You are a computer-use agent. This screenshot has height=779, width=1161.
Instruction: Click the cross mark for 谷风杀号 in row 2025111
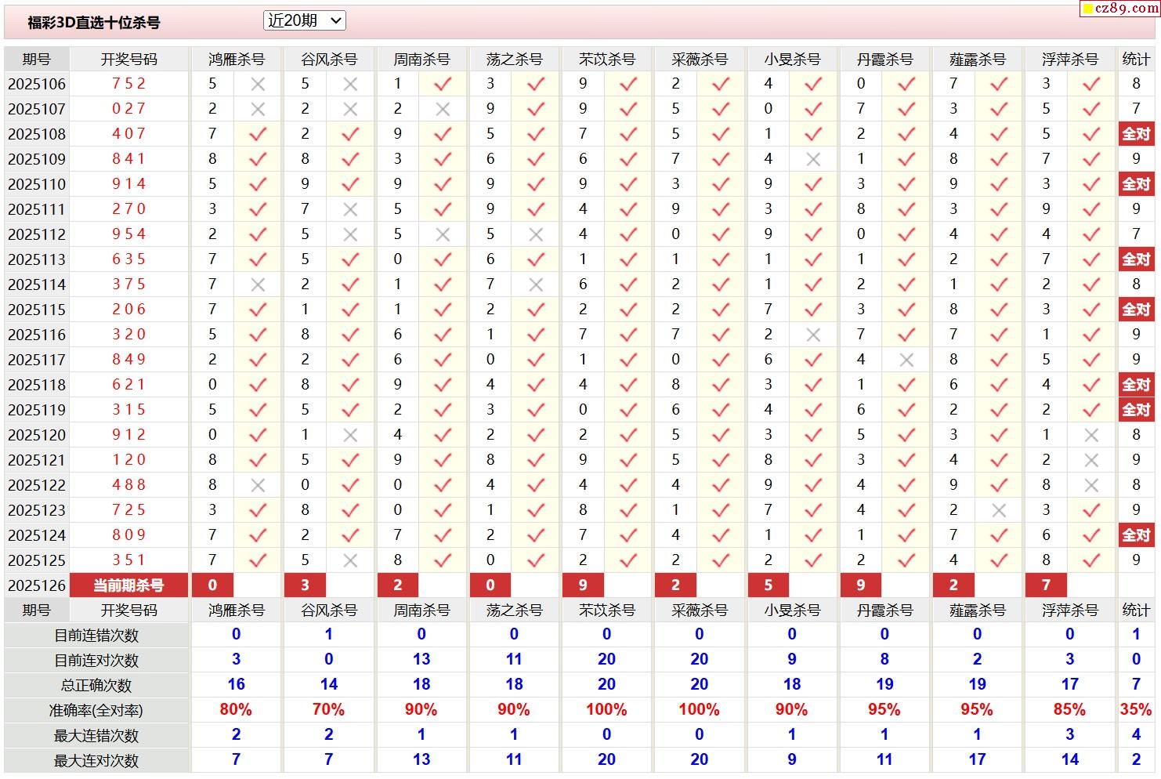350,209
